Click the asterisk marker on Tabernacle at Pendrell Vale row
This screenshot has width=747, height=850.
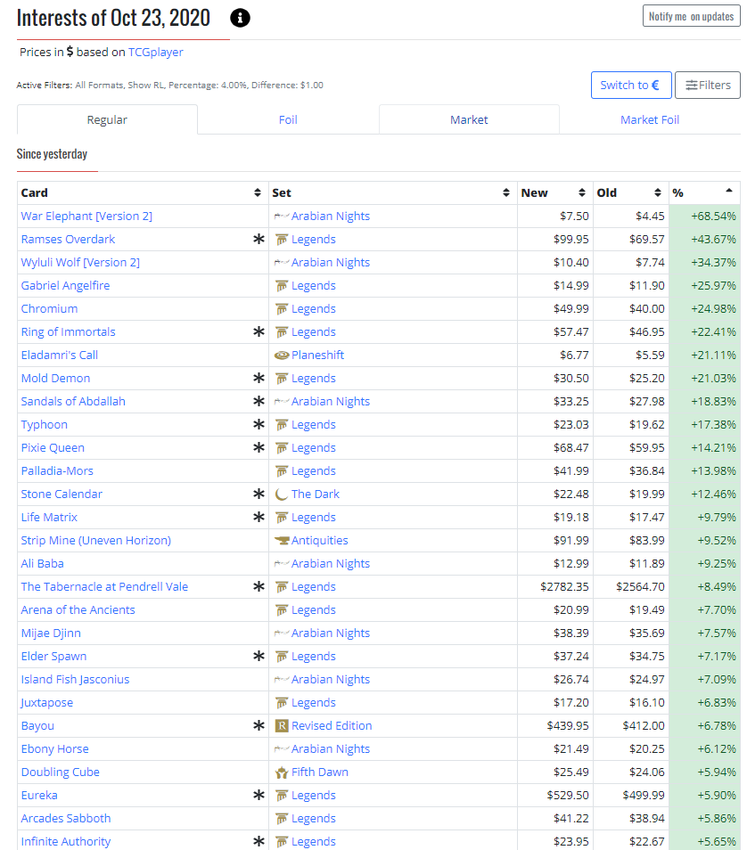coord(259,586)
